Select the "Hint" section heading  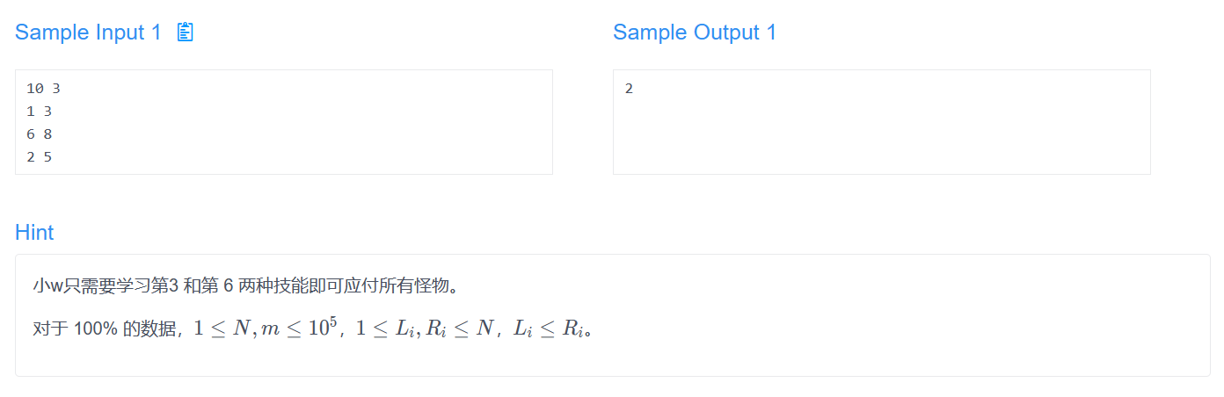pyautogui.click(x=34, y=233)
